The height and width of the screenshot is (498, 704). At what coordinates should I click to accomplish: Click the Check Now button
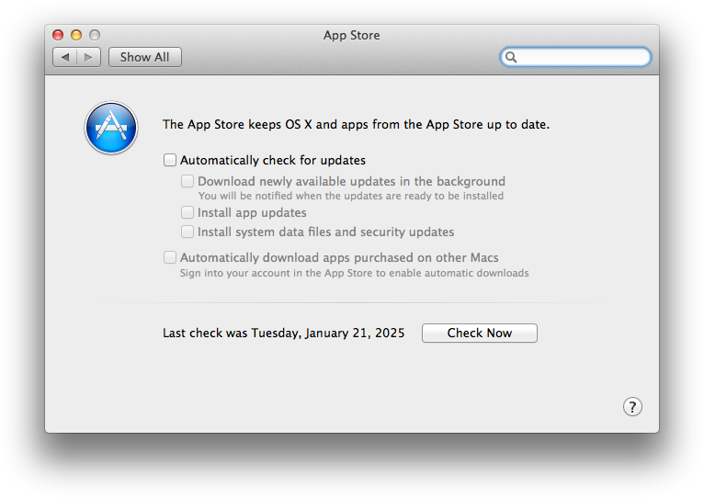pos(479,333)
